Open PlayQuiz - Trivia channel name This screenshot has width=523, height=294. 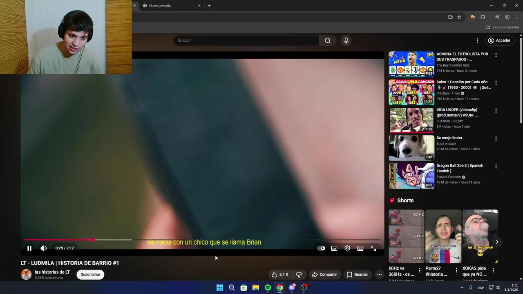(x=448, y=94)
